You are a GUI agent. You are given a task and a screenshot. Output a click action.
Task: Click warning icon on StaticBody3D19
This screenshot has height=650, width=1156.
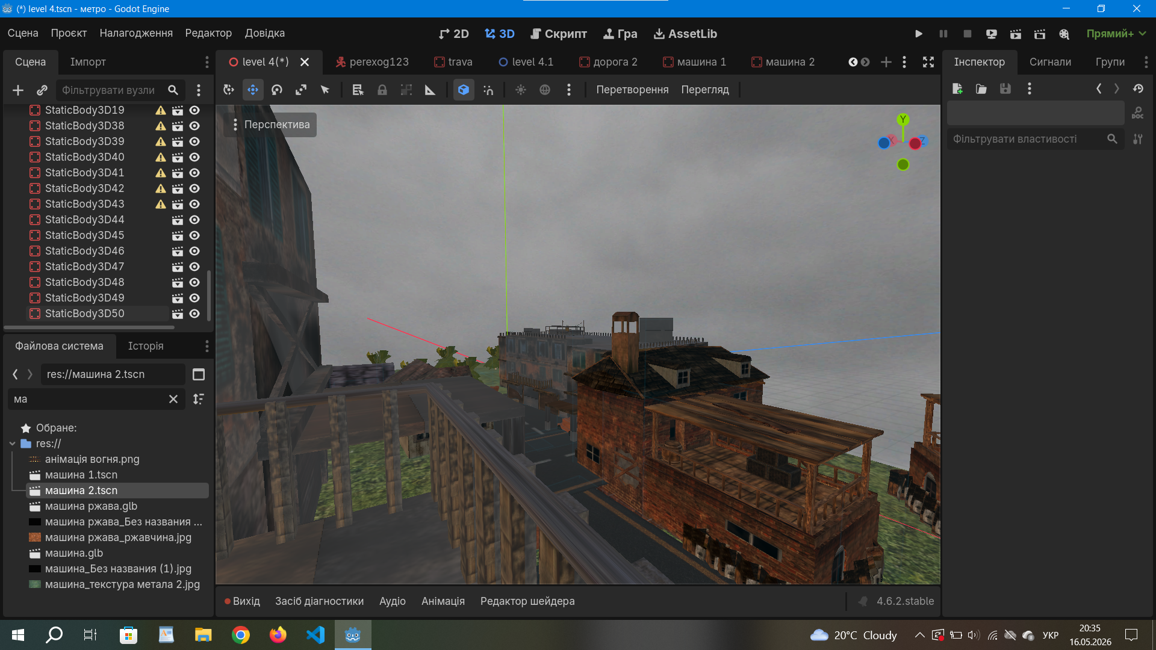(161, 110)
